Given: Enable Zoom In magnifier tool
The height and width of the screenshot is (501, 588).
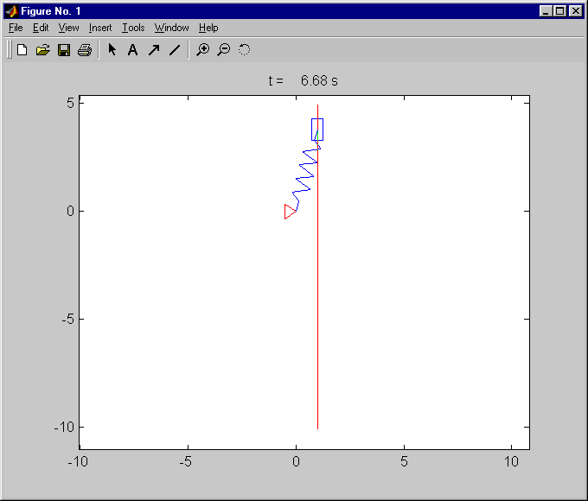Looking at the screenshot, I should (x=202, y=50).
